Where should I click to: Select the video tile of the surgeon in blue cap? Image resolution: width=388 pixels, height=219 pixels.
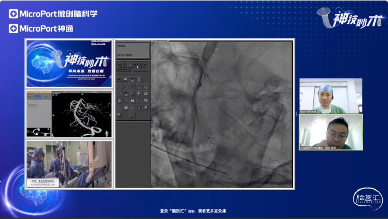pyautogui.click(x=331, y=96)
